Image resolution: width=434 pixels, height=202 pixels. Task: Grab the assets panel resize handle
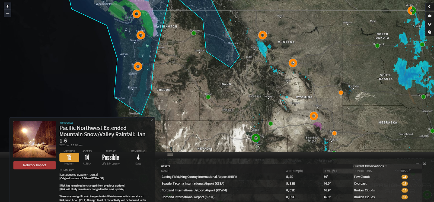coord(170,155)
